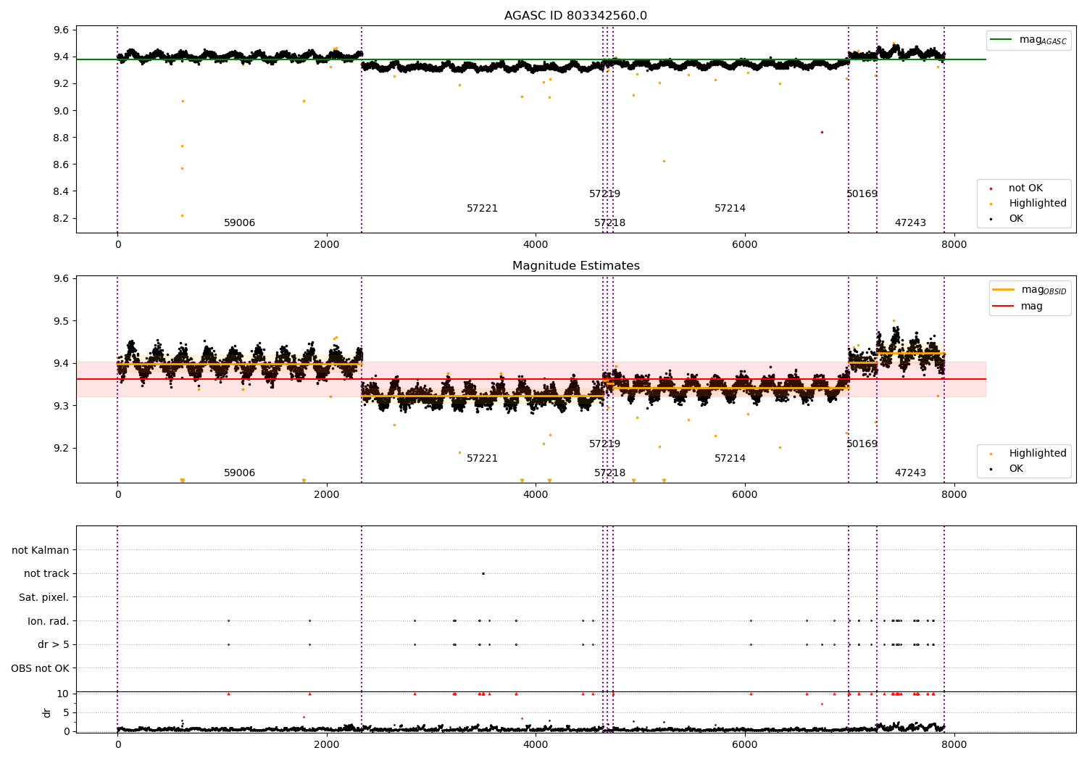Click OBSID label 57214 in Magnitude Estimates plot
Image resolution: width=1087 pixels, height=761 pixels.
pos(730,459)
